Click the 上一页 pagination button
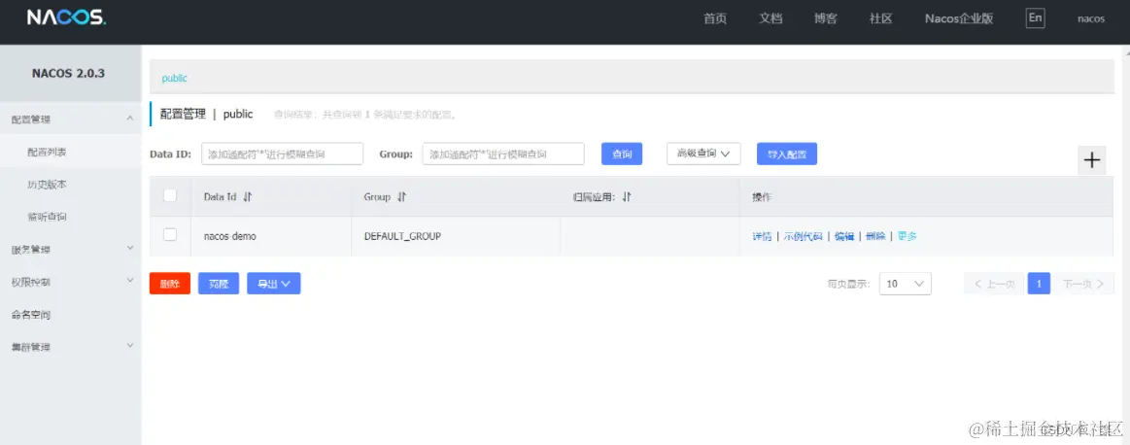 [x=994, y=284]
